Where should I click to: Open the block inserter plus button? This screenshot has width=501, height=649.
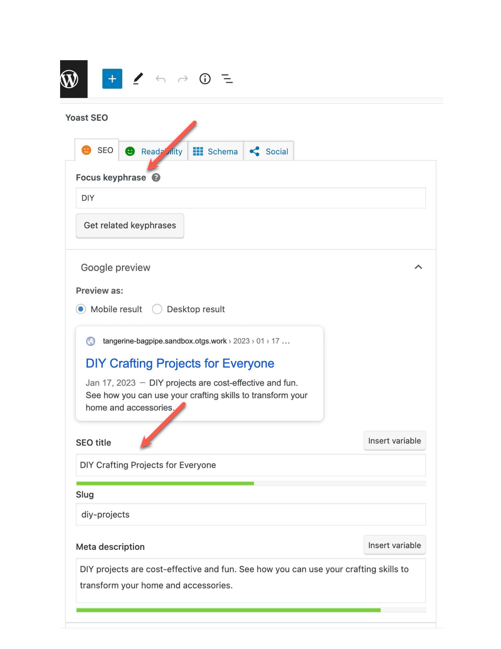coord(112,79)
